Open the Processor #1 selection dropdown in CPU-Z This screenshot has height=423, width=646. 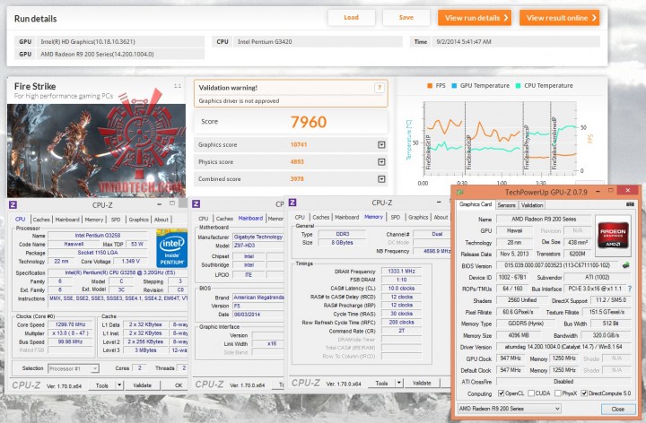[x=74, y=368]
